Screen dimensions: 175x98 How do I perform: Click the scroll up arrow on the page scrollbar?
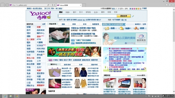[174, 10]
